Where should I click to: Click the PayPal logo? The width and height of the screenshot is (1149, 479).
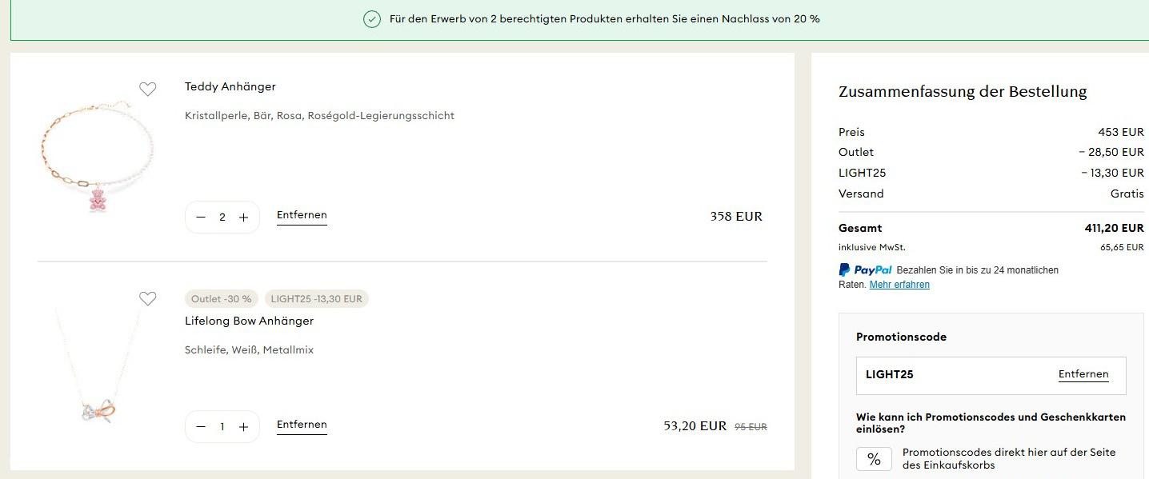(865, 269)
